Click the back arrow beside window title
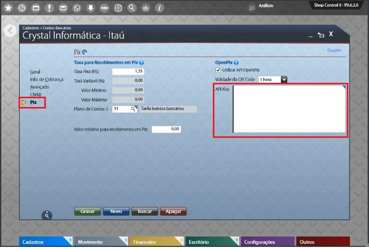 tap(10, 31)
